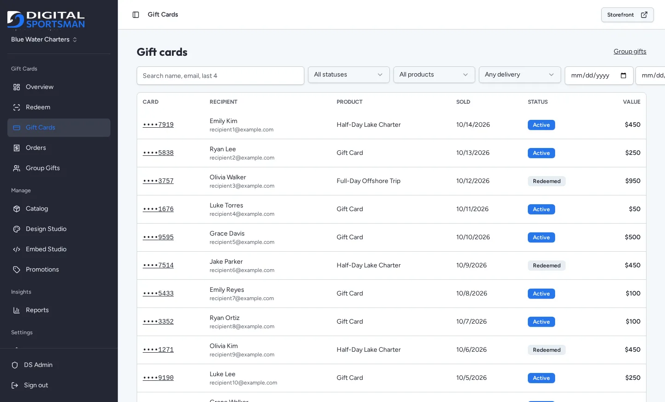665x402 pixels.
Task: Open the Storefront button
Action: pos(627,15)
